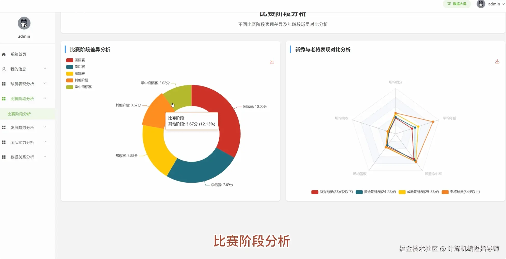Expand the 数据关系分析 menu chevron
Viewport: 506px width, 259px height.
click(45, 156)
